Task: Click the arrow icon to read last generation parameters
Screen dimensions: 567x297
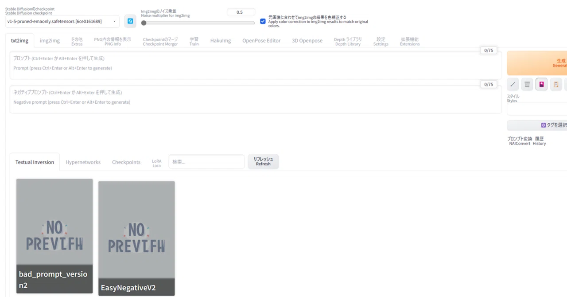Action: [x=513, y=84]
